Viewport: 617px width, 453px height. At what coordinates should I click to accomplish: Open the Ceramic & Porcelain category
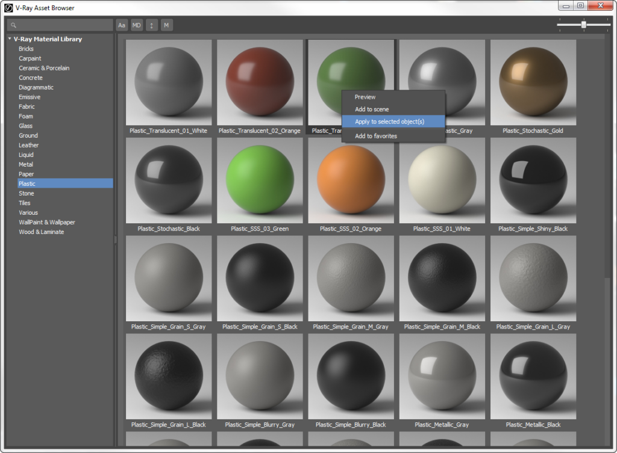tap(44, 68)
